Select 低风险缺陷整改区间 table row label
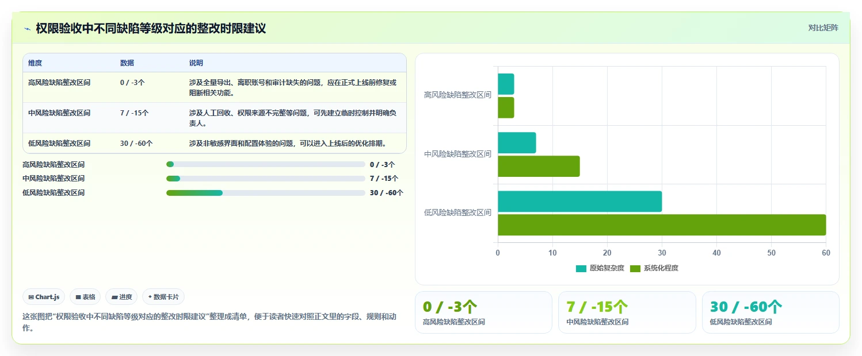862x356 pixels. tap(59, 144)
